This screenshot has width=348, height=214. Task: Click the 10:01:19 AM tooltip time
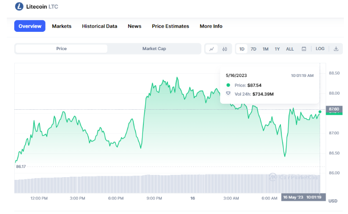(x=302, y=76)
